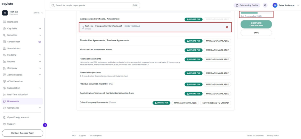Open the 409A Valuation page
The height and width of the screenshot is (139, 301).
coord(22,81)
